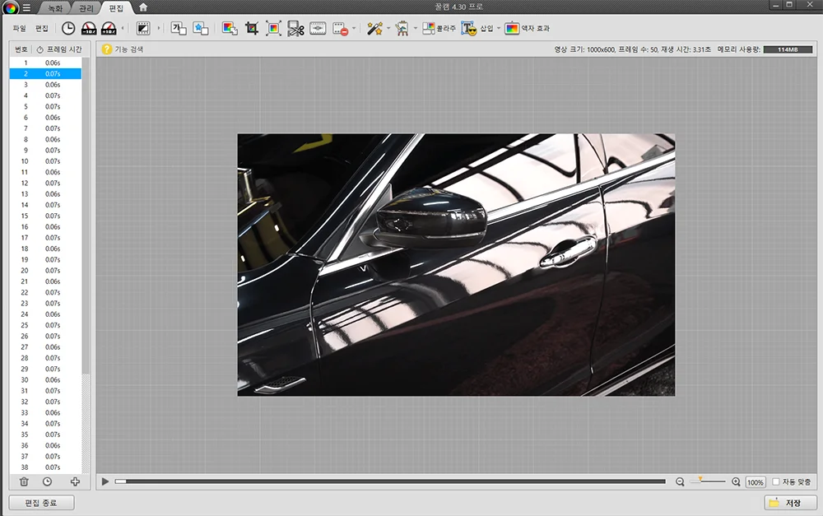Add a frame with the plus icon
This screenshot has width=823, height=516.
click(x=75, y=481)
